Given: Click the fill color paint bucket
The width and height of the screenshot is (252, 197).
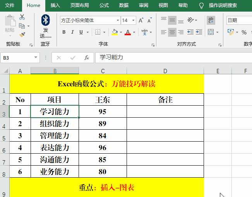Looking at the screenshot, I should (115, 32).
